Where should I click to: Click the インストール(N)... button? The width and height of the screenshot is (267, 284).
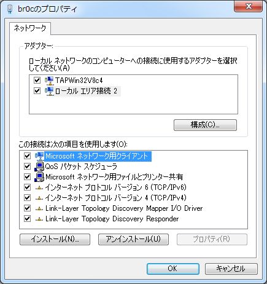click(x=55, y=239)
